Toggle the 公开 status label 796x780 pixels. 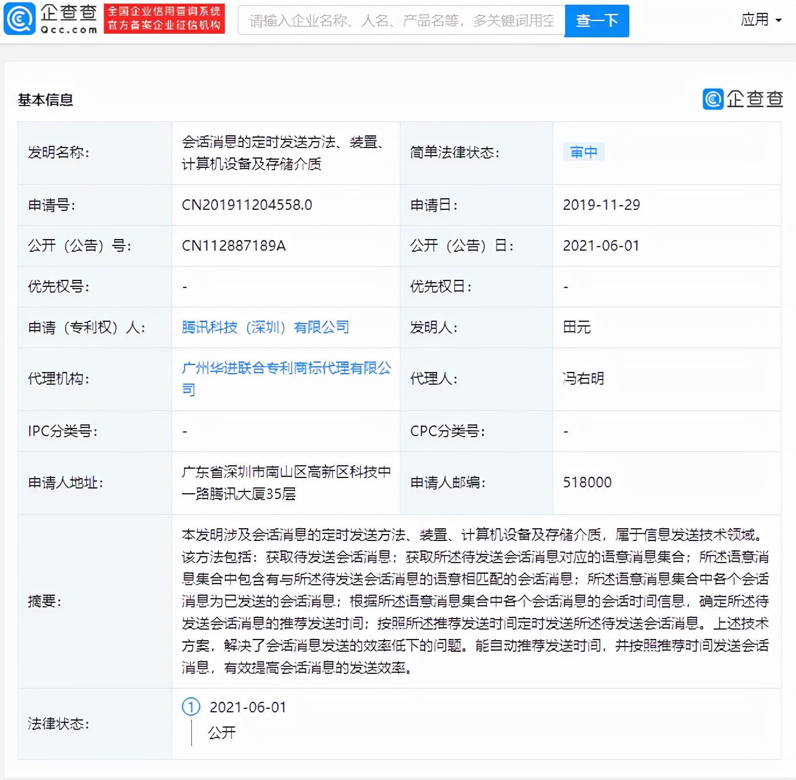(221, 733)
